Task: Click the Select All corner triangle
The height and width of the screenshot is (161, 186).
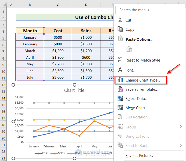Action: 4,5
